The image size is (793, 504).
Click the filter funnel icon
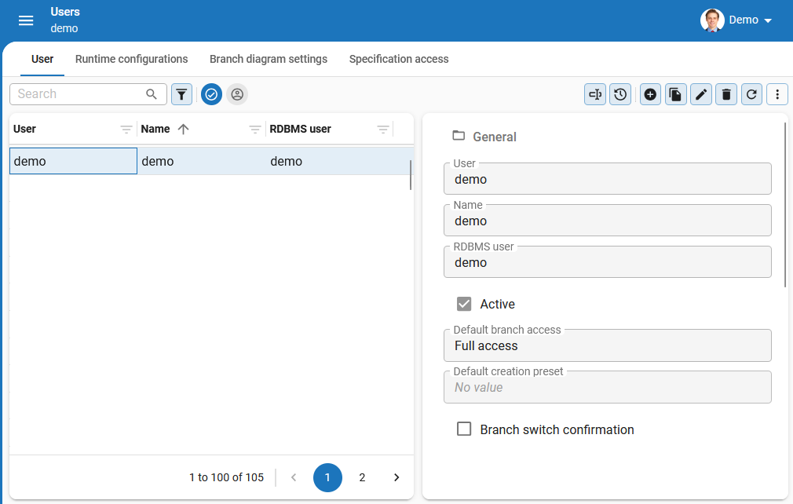[181, 94]
